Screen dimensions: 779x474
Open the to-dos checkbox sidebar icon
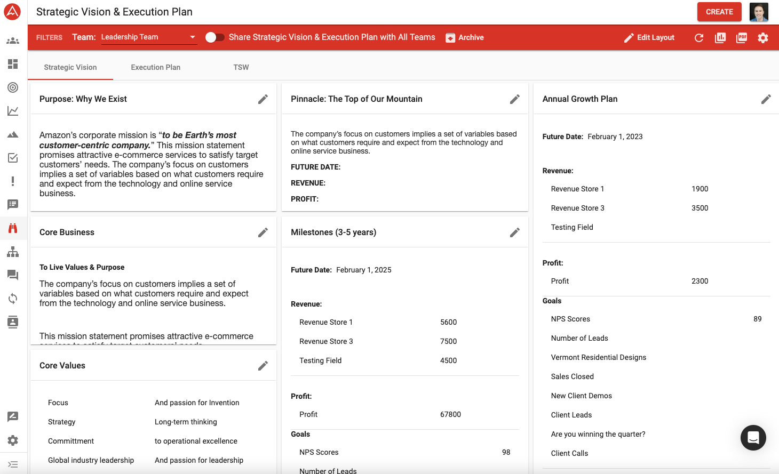[13, 158]
